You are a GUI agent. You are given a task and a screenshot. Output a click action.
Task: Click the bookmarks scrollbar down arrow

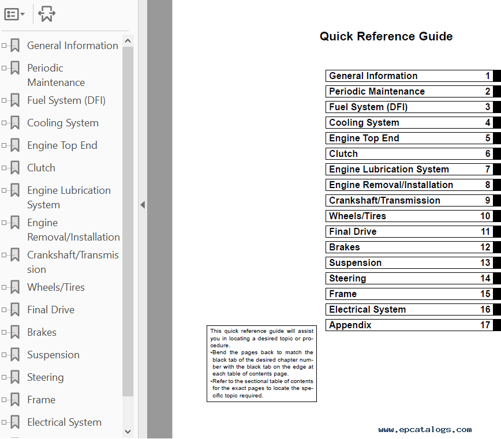[128, 432]
